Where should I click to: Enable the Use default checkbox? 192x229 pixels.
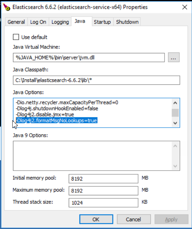point(16,37)
